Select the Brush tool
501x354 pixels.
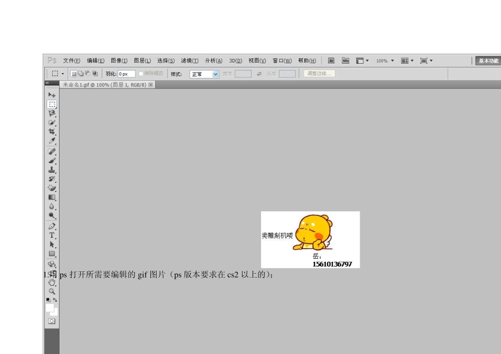point(52,161)
